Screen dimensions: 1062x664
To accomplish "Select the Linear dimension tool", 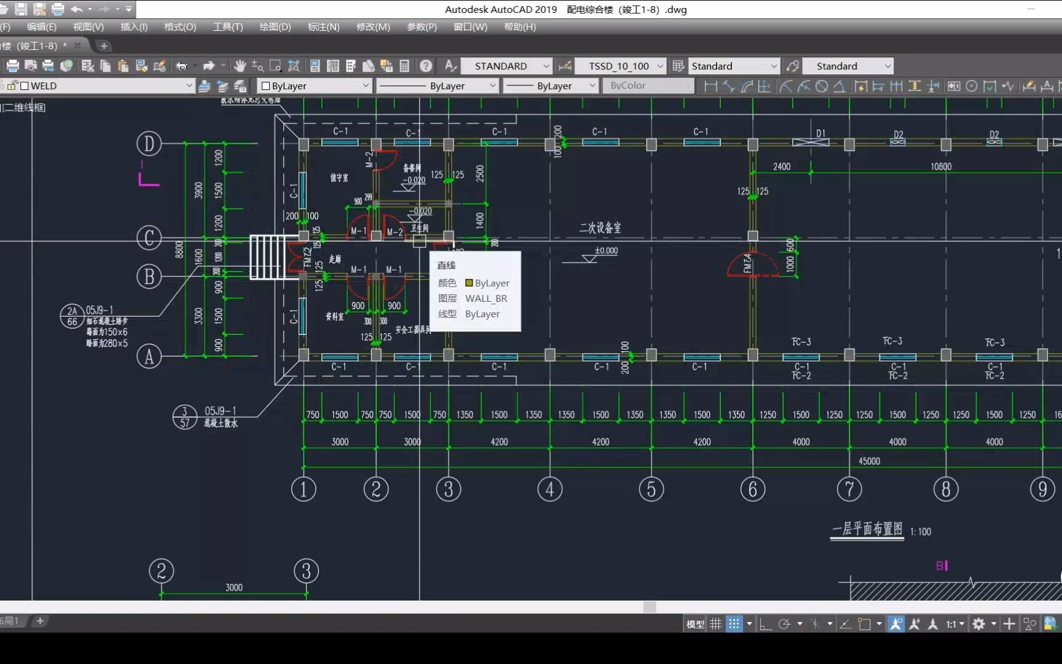I will tap(710, 86).
